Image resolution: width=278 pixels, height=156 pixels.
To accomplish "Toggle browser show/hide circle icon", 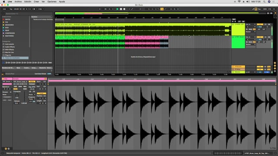I will click(3, 13).
